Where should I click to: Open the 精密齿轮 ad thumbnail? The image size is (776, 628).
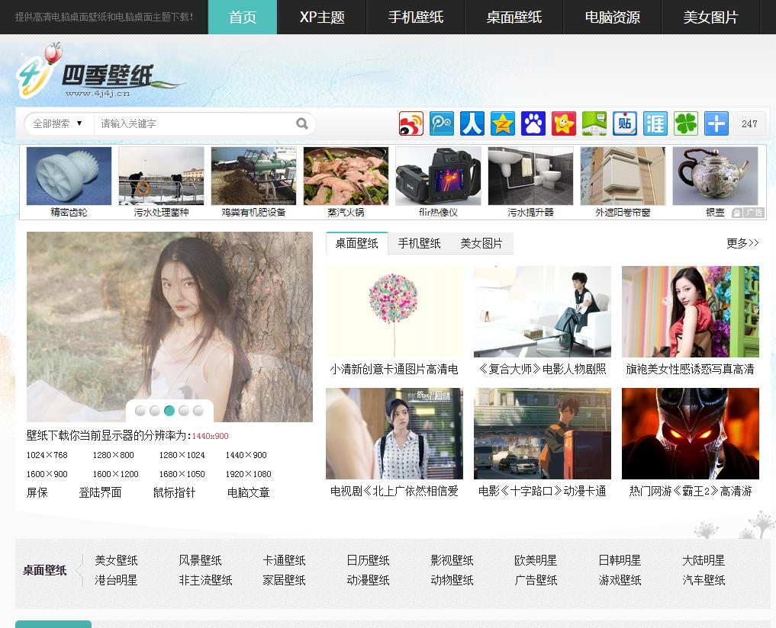tap(69, 176)
